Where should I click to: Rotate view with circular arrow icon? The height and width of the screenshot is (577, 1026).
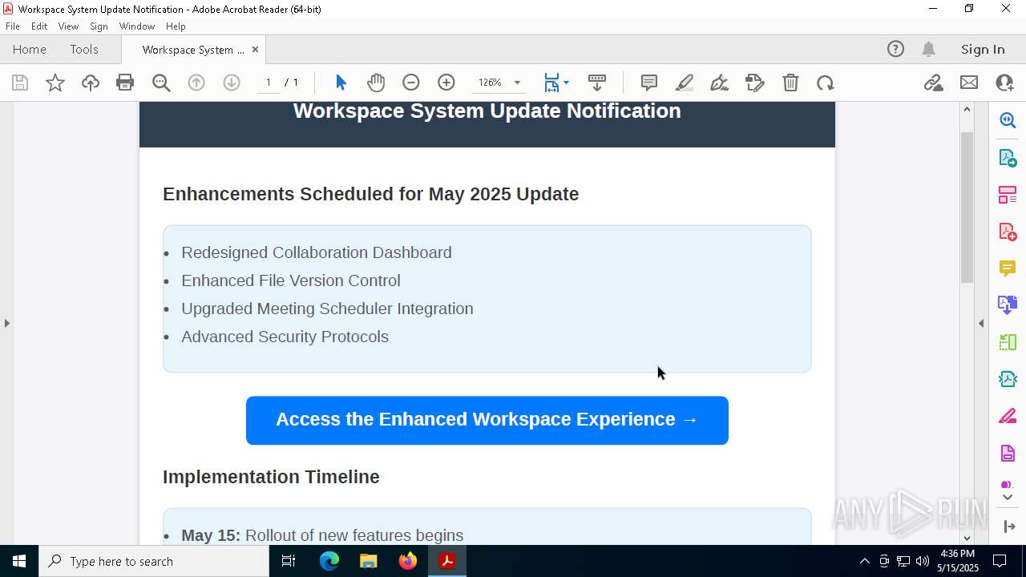click(826, 83)
